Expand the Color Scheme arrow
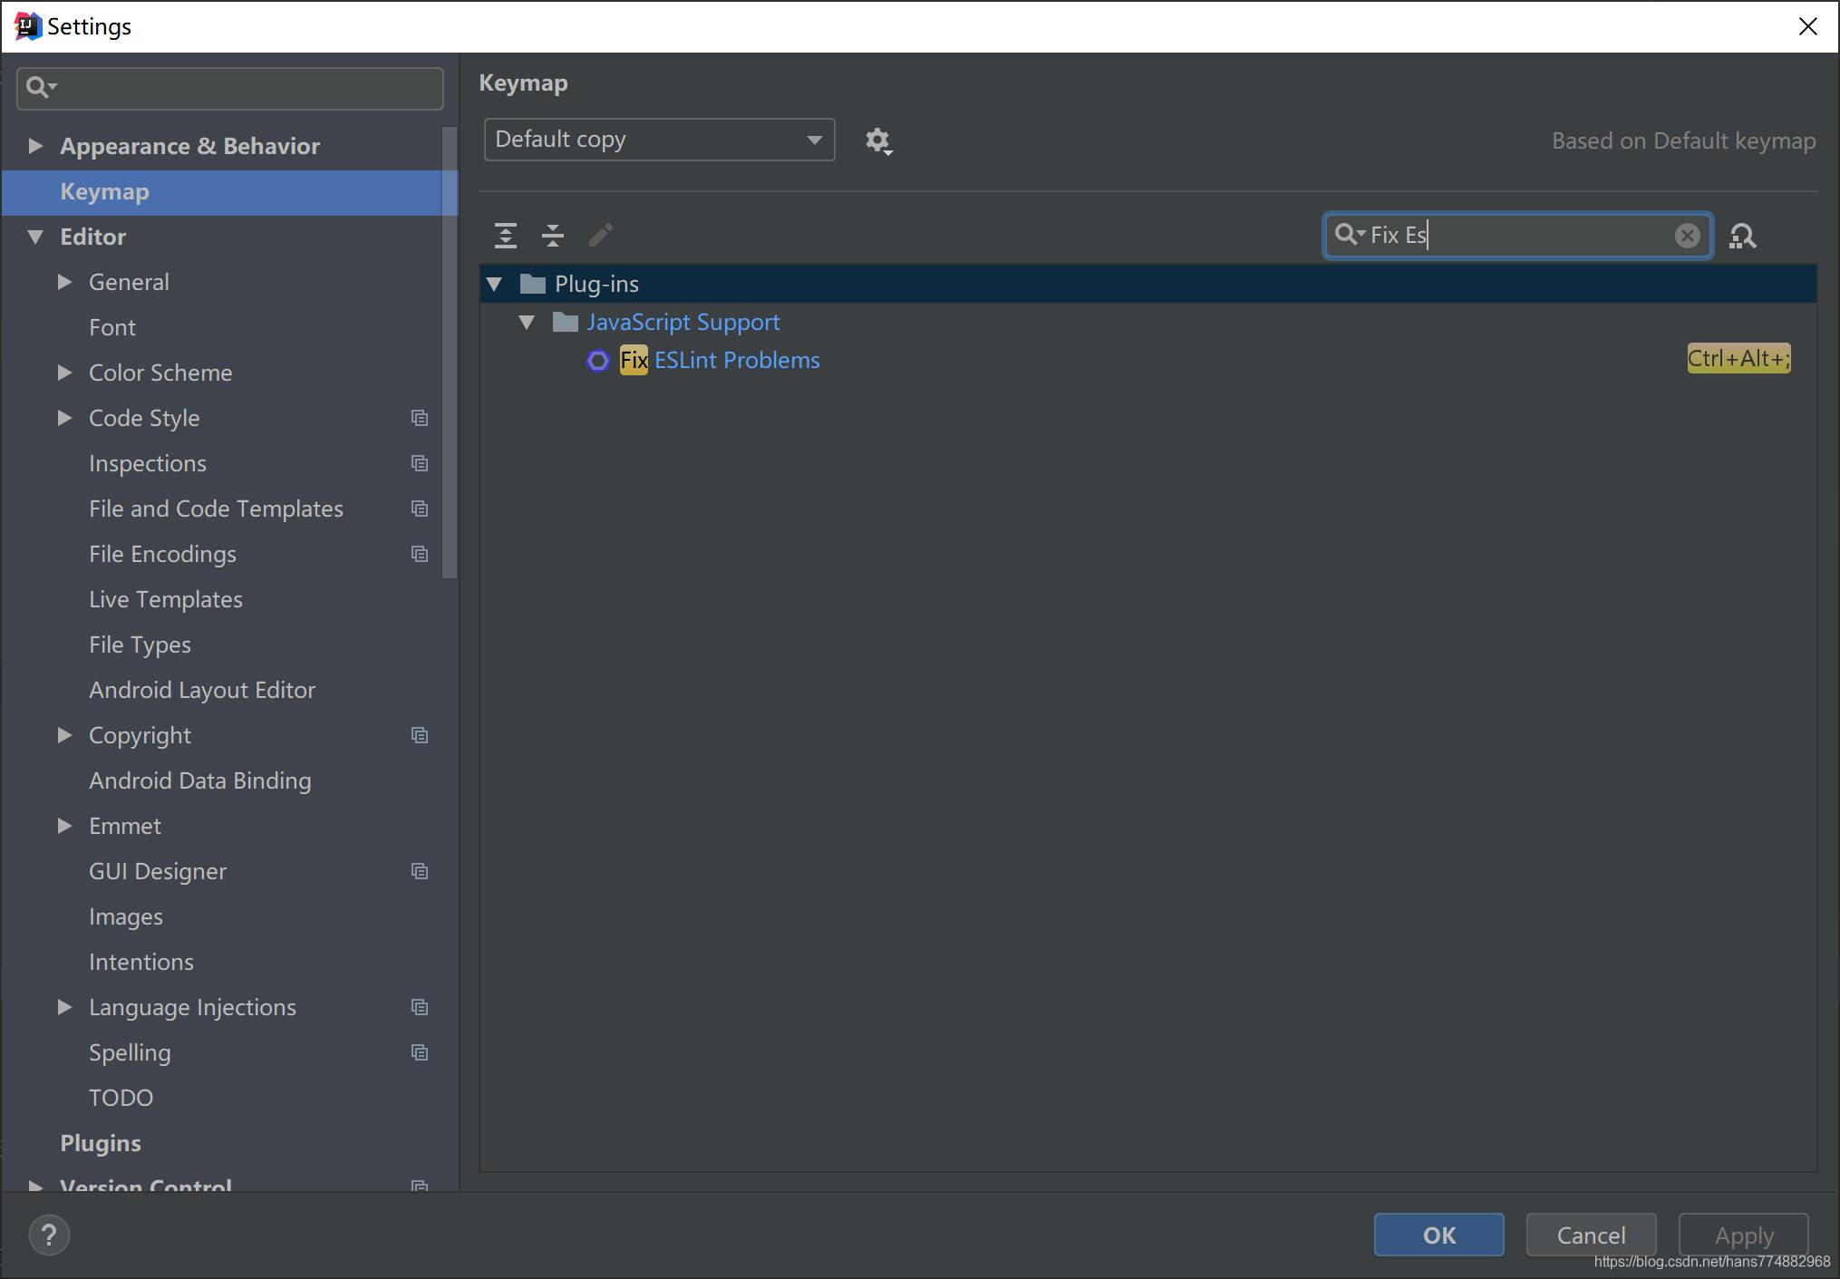The image size is (1840, 1279). (x=64, y=373)
